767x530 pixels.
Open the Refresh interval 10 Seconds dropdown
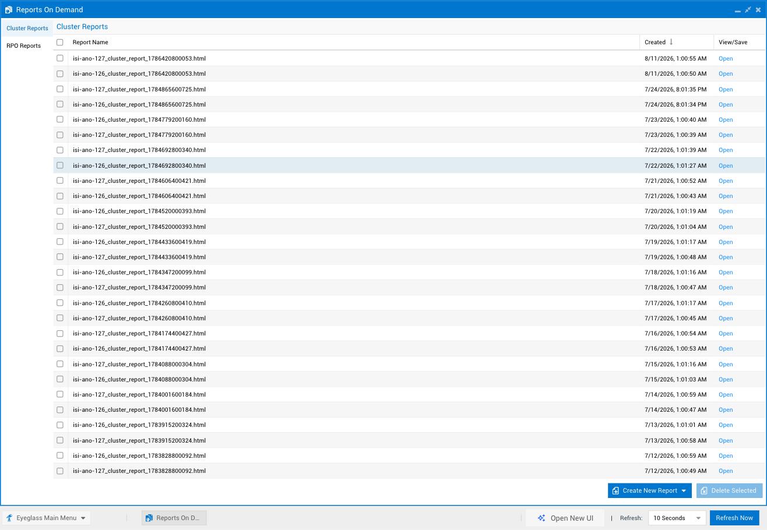coord(677,518)
